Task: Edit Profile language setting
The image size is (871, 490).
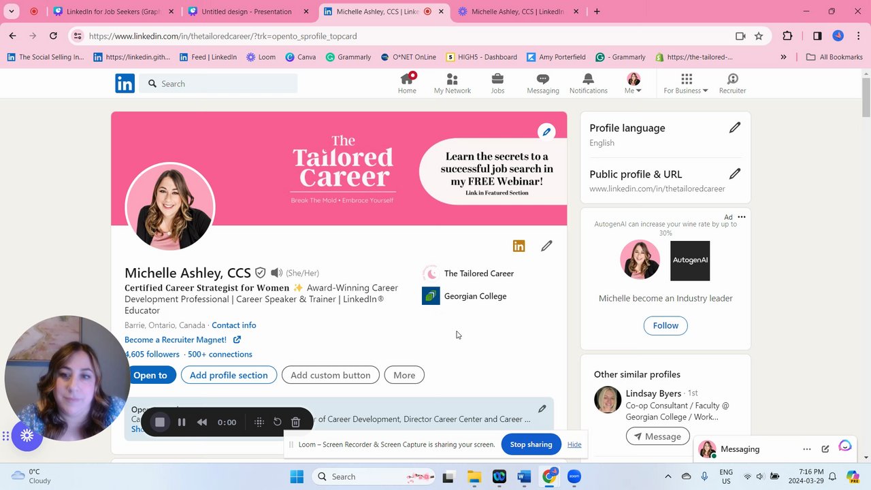Action: (735, 128)
